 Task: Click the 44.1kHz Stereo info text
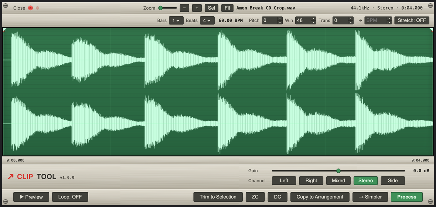pos(386,8)
